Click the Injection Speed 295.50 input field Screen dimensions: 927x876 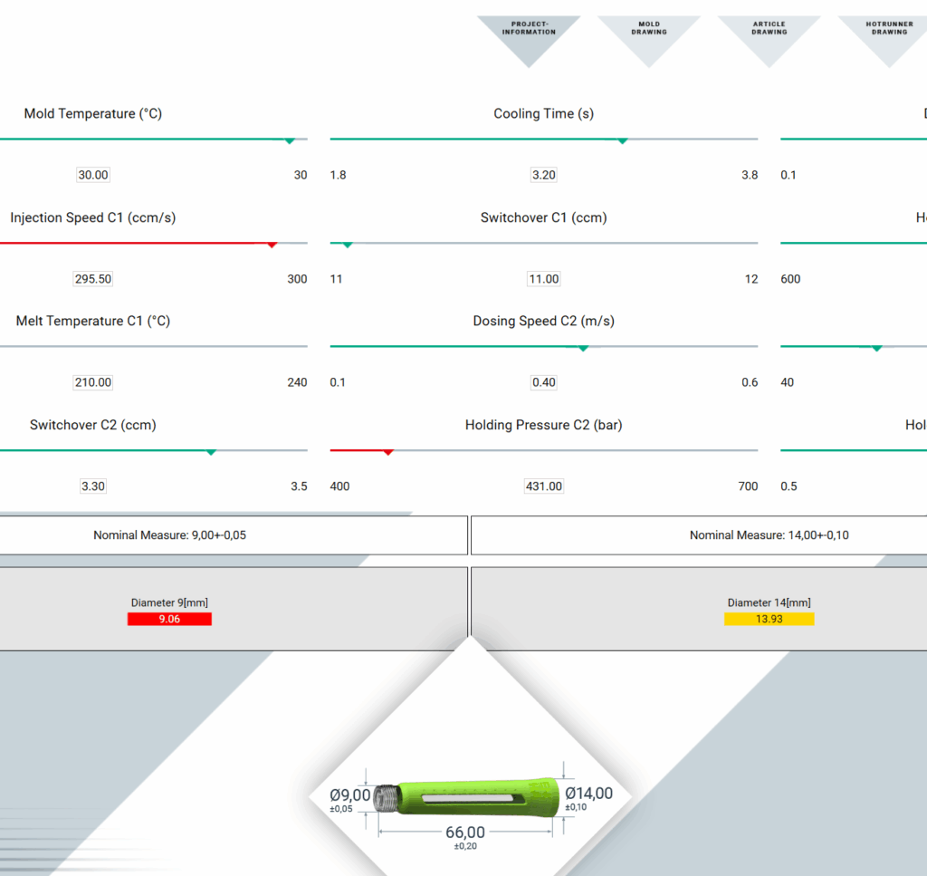click(93, 279)
